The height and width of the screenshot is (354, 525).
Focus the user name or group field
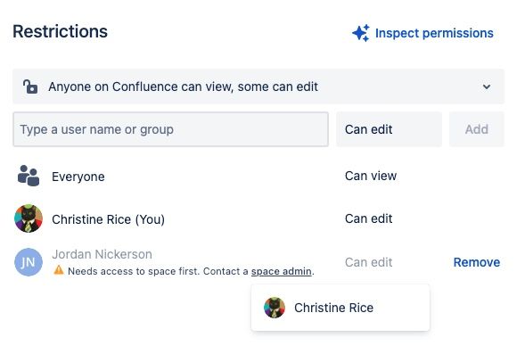click(x=170, y=129)
